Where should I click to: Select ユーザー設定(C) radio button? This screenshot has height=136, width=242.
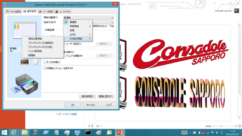click(65, 44)
